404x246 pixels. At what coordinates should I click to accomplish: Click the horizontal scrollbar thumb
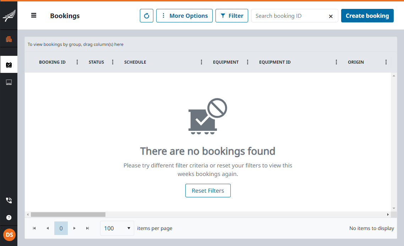pyautogui.click(x=68, y=215)
